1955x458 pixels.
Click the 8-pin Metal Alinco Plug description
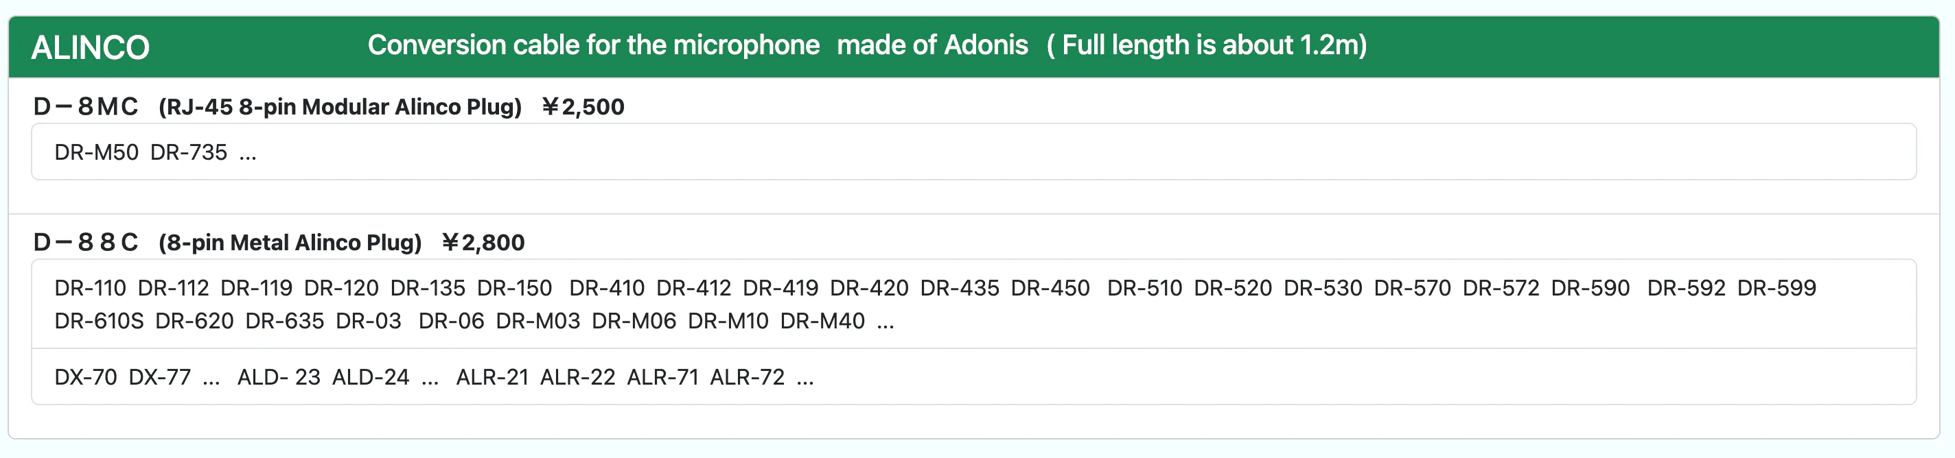click(x=290, y=243)
